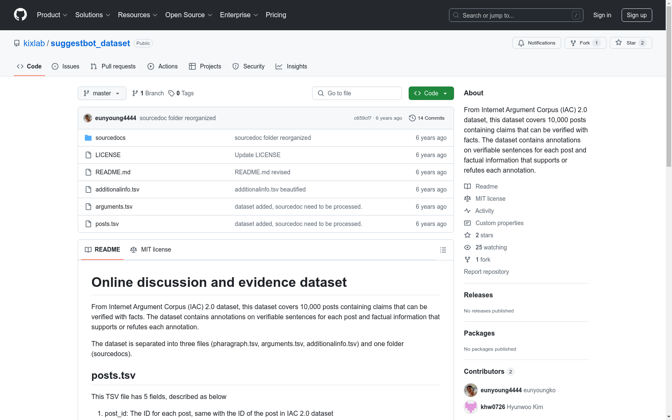Open the Projects tab
The height and width of the screenshot is (420, 672).
click(205, 66)
